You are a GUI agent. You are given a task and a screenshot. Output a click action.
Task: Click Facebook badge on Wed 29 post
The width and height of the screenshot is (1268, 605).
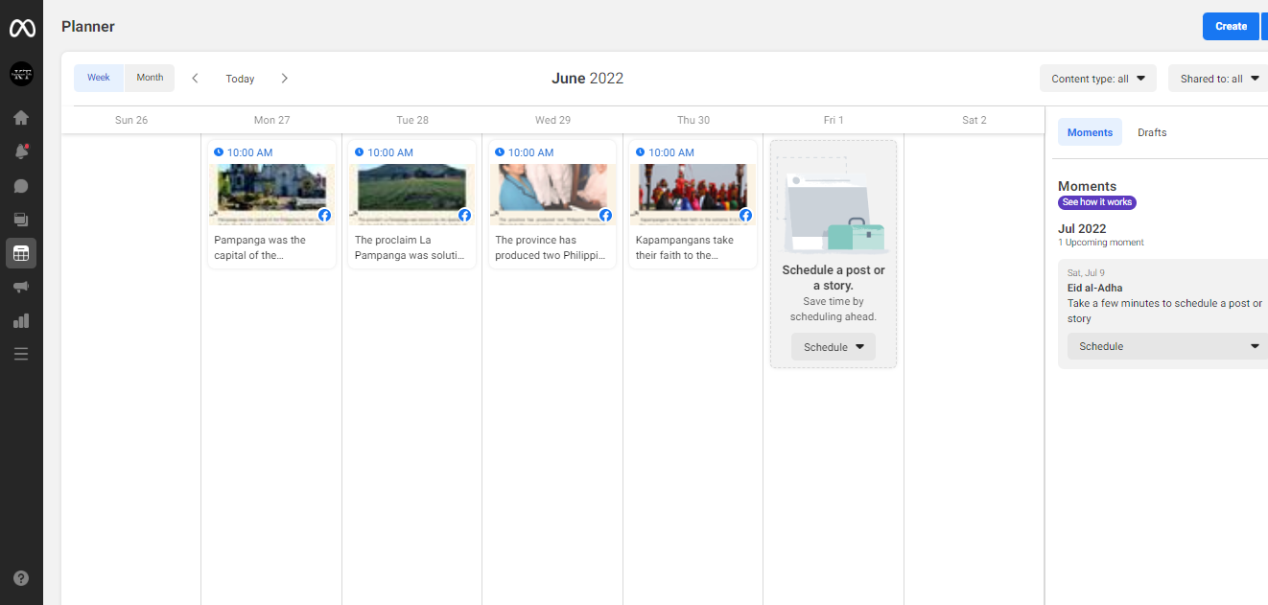605,215
